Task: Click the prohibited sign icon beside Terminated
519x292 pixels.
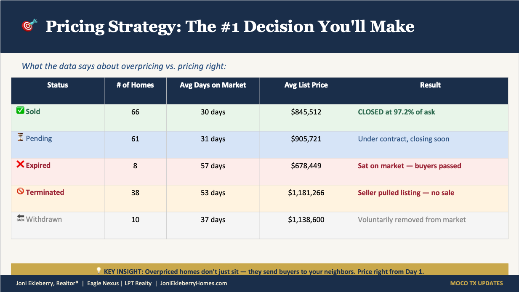Action: (20, 191)
